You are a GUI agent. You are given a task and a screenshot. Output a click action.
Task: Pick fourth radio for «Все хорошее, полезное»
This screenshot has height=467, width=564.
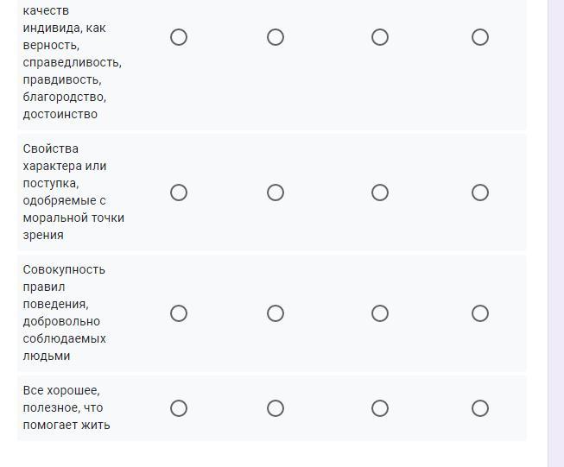coord(480,408)
